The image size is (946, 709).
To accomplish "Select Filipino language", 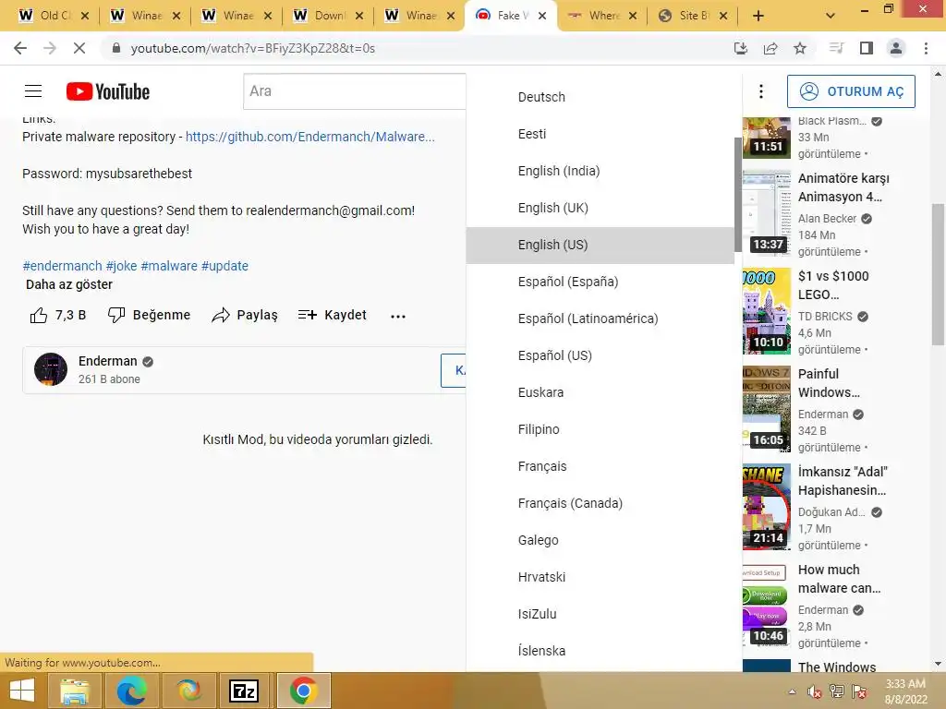I will point(600,429).
